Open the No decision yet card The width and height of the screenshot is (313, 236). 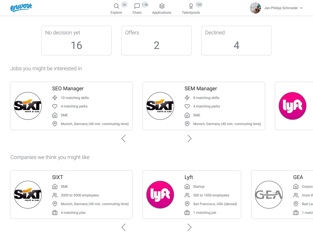76,40
